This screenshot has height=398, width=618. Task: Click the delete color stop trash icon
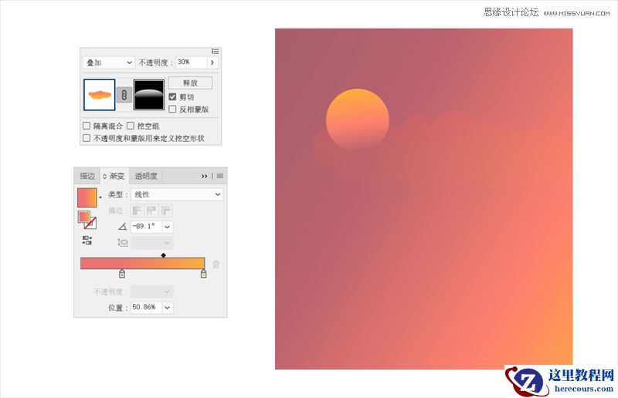tap(216, 264)
